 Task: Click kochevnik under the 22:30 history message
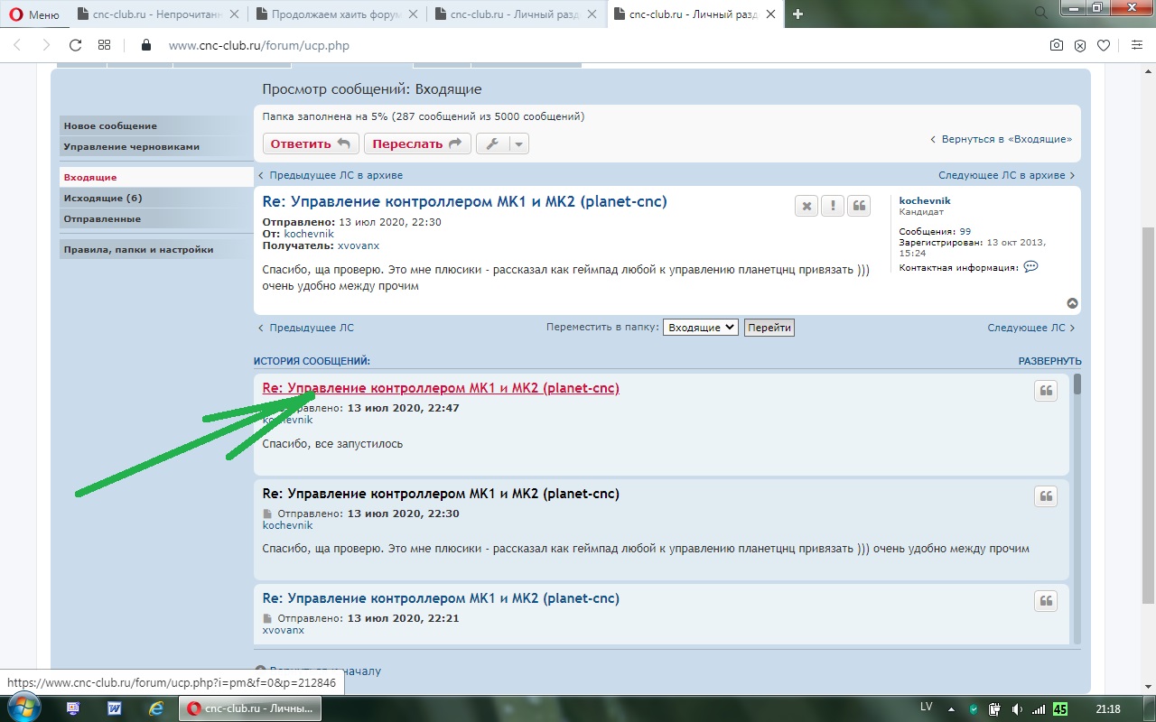pos(287,525)
